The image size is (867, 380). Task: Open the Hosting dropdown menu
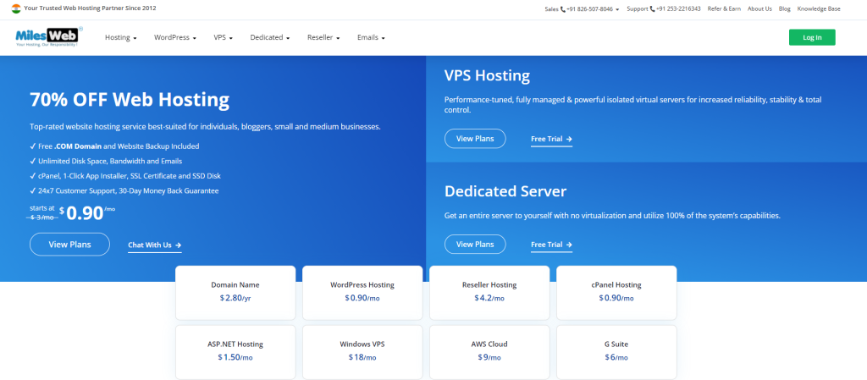pos(120,37)
